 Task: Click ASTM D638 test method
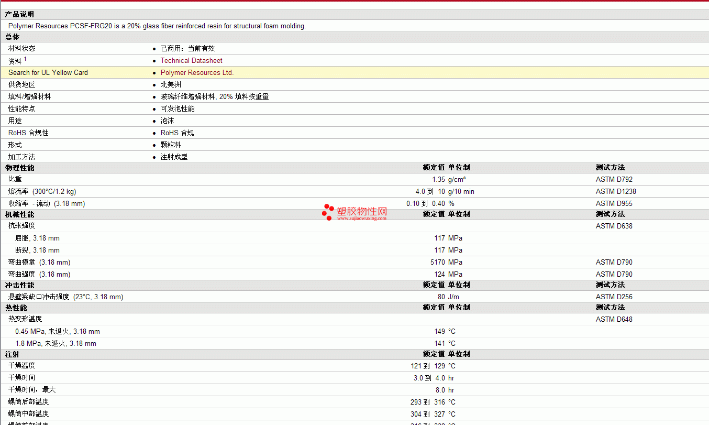coord(614,226)
